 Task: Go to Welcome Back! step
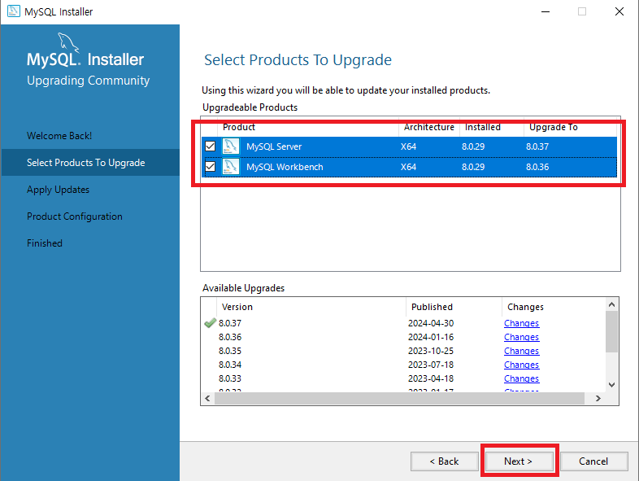pyautogui.click(x=59, y=136)
